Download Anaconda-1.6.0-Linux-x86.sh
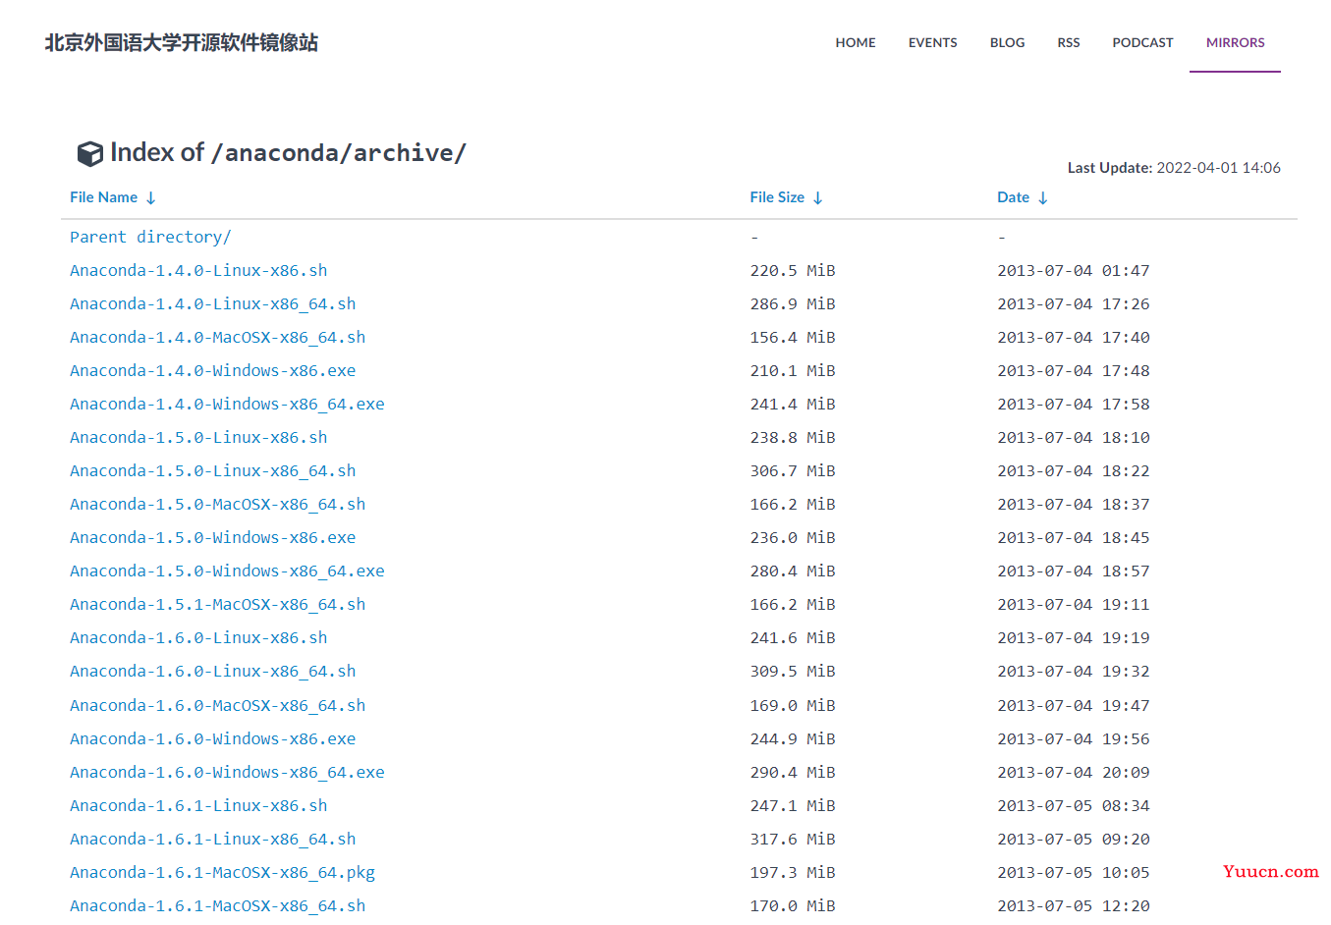 pos(198,637)
